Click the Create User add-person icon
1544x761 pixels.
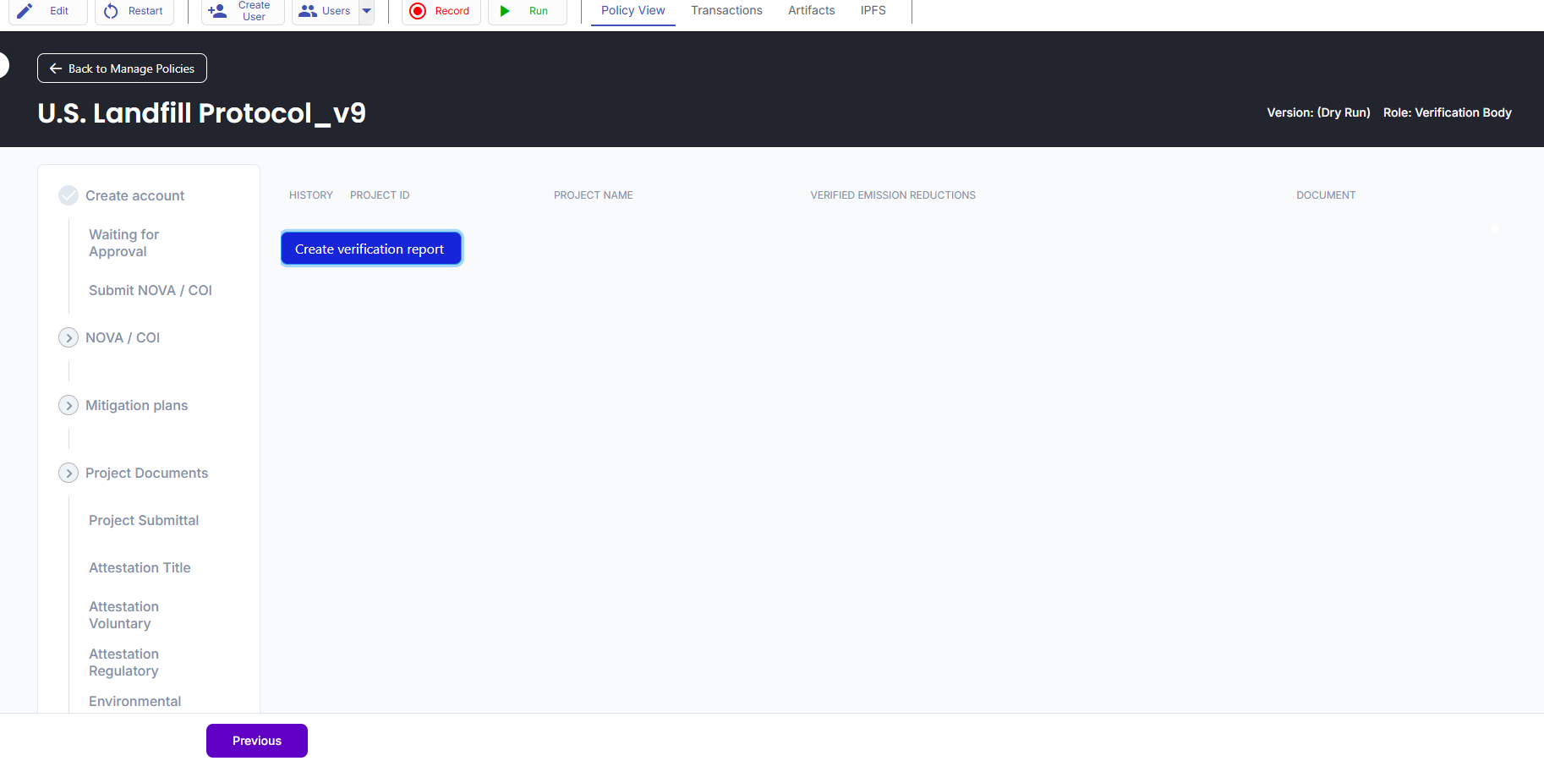pos(217,11)
